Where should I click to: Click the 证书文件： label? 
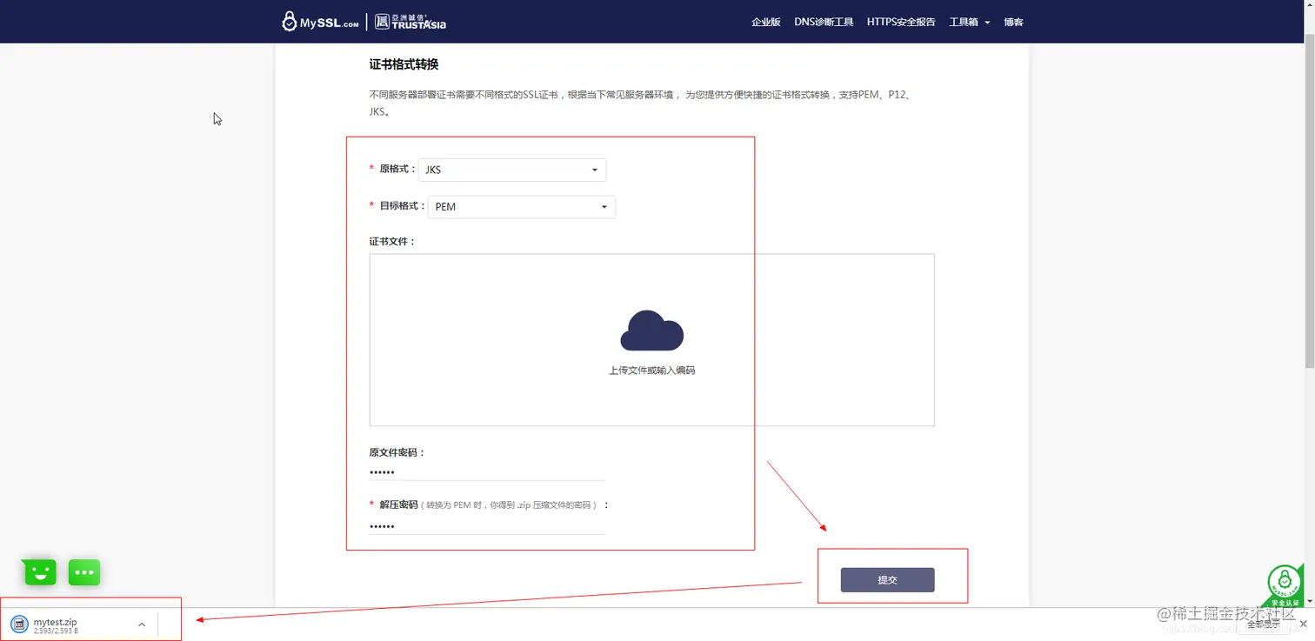click(x=392, y=241)
